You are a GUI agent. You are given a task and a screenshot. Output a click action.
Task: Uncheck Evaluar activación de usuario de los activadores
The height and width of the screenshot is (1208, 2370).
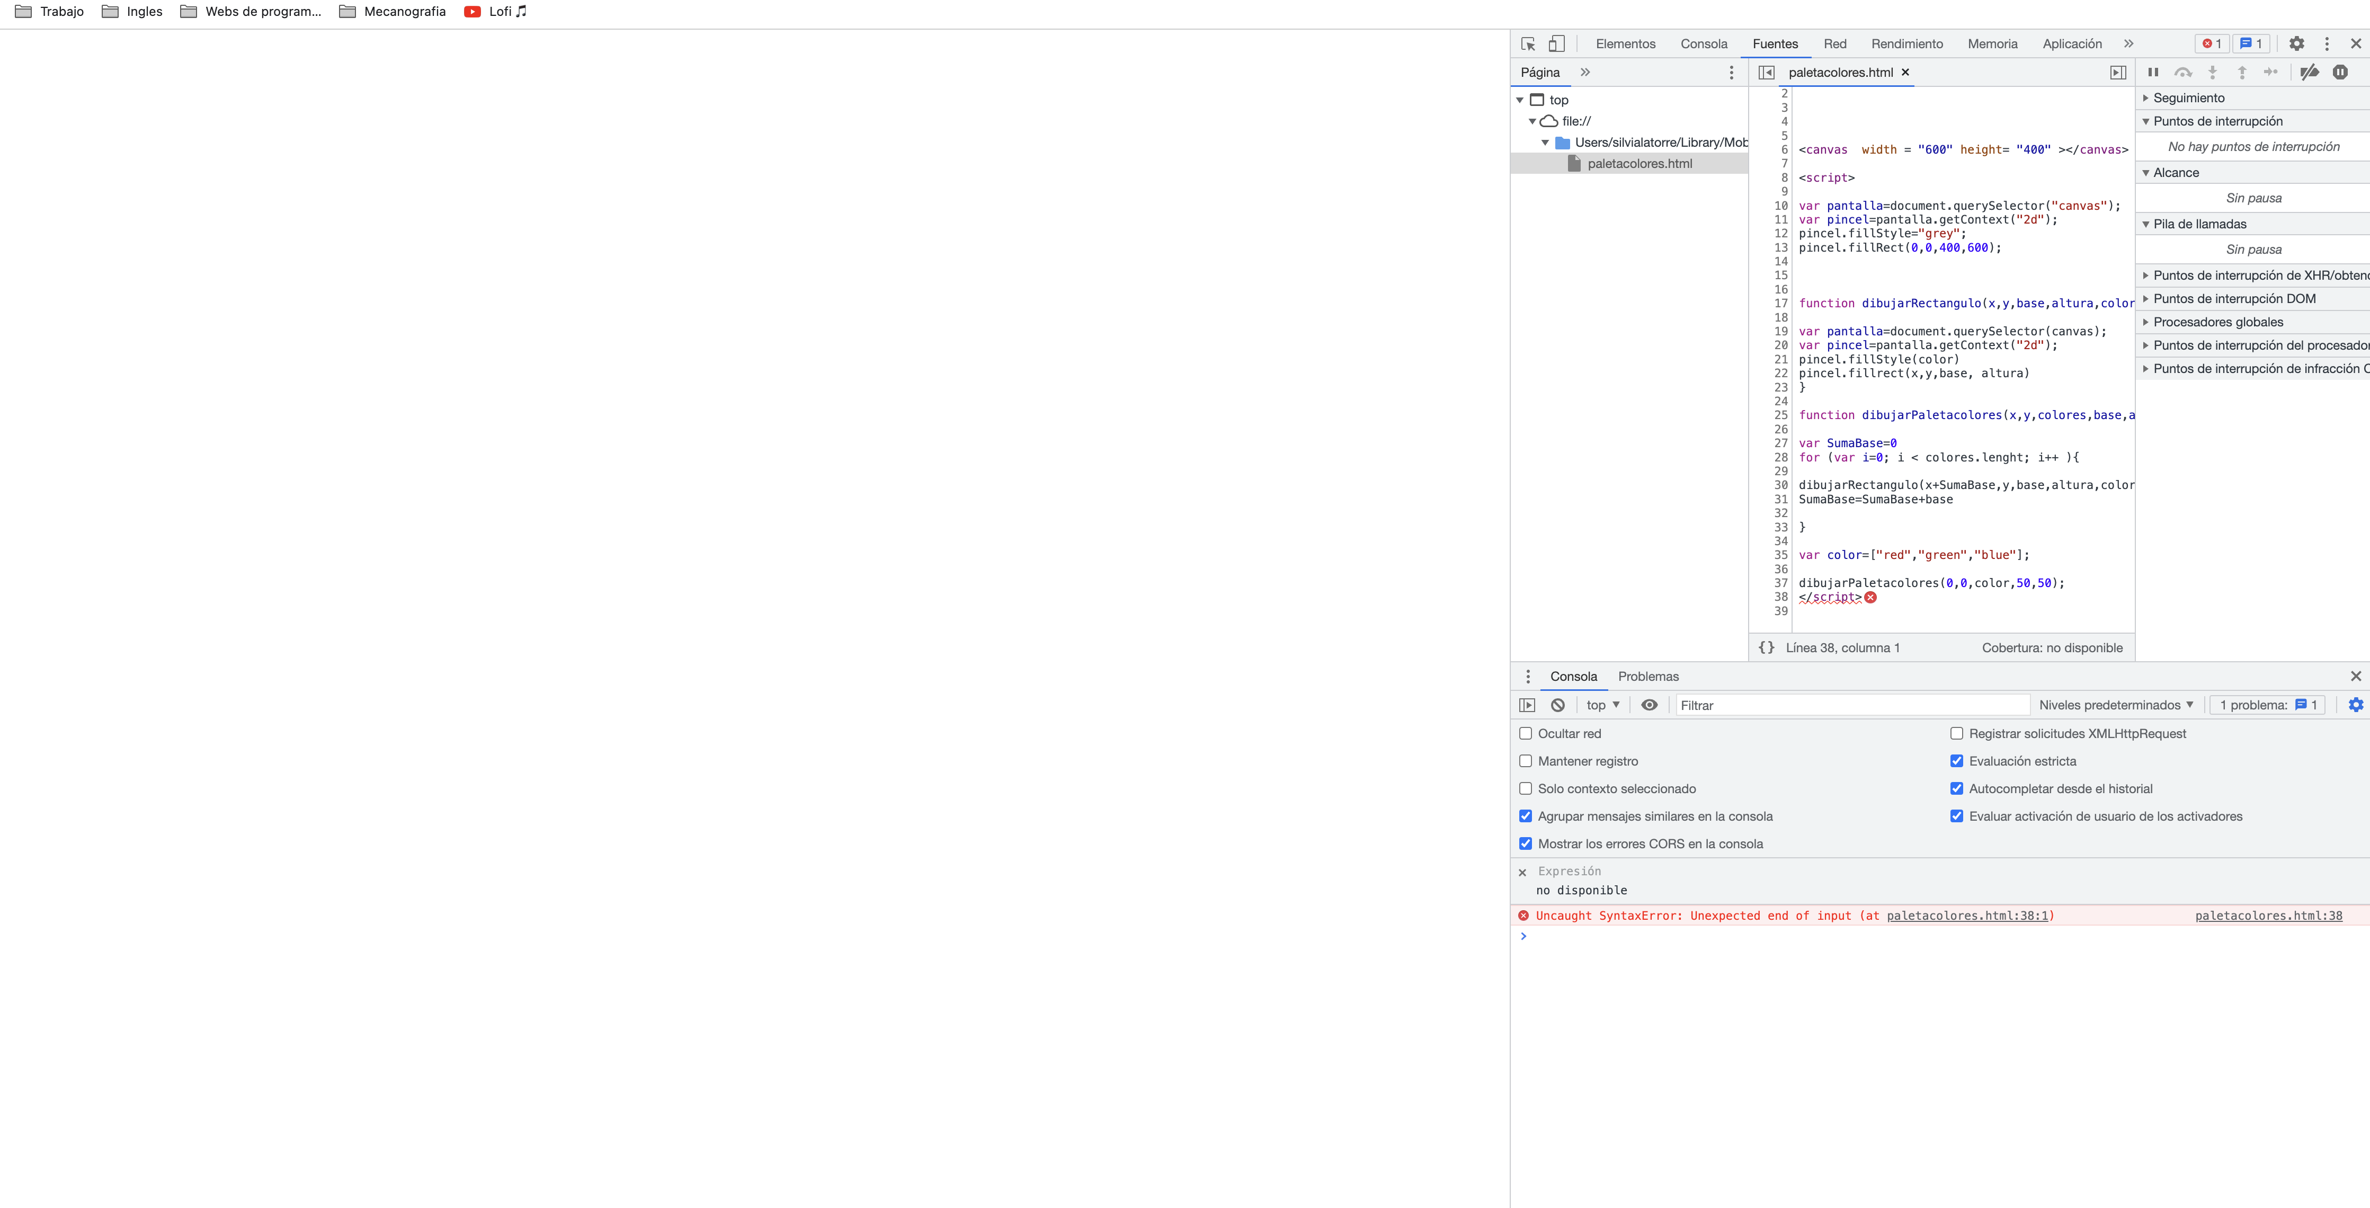point(1957,816)
